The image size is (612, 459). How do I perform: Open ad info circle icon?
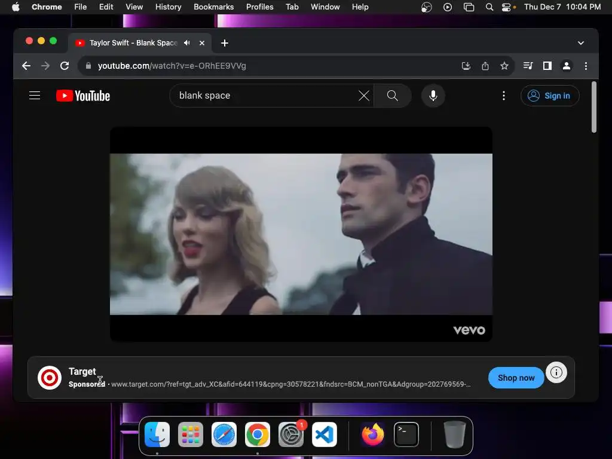[556, 372]
